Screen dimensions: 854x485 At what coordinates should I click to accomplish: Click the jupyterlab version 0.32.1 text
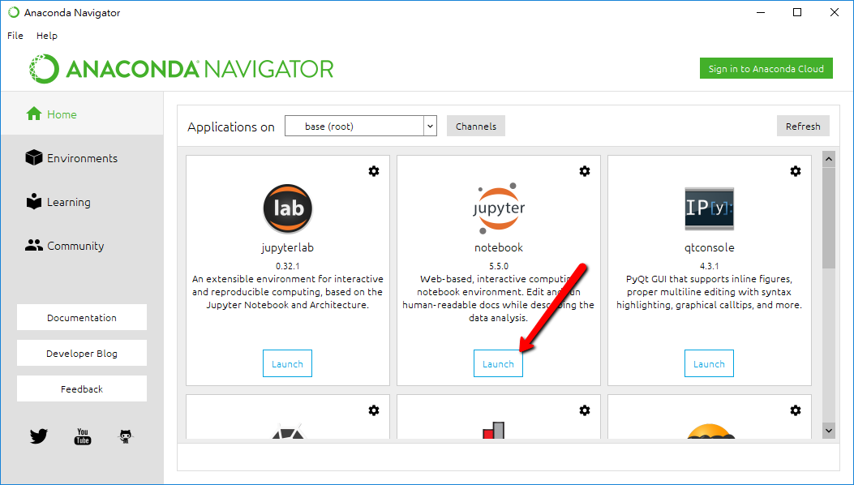coord(288,266)
